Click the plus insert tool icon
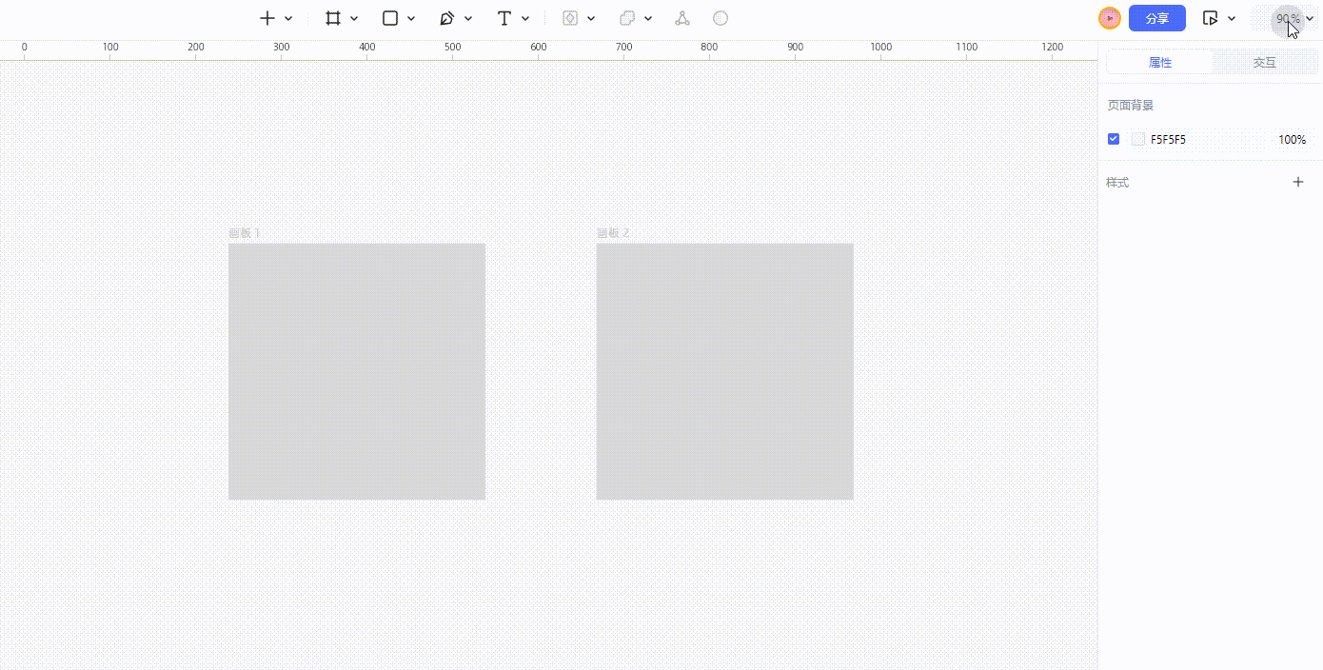This screenshot has width=1323, height=670. (x=267, y=18)
